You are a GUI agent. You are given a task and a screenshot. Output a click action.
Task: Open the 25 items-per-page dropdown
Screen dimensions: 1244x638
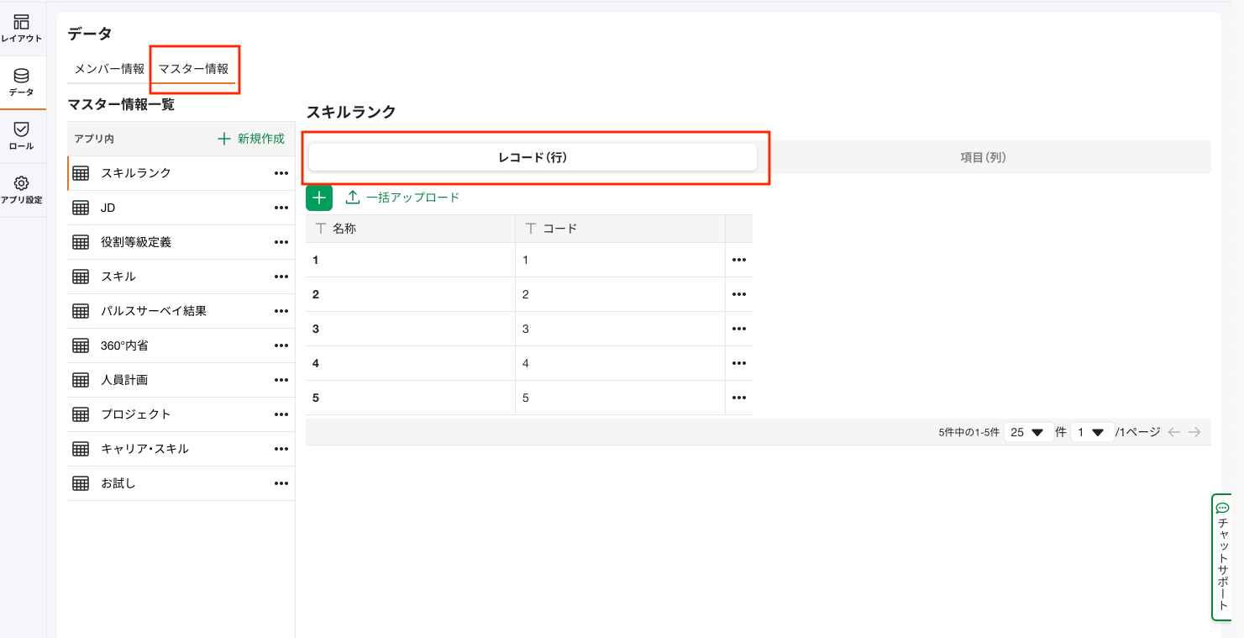[x=1027, y=432]
